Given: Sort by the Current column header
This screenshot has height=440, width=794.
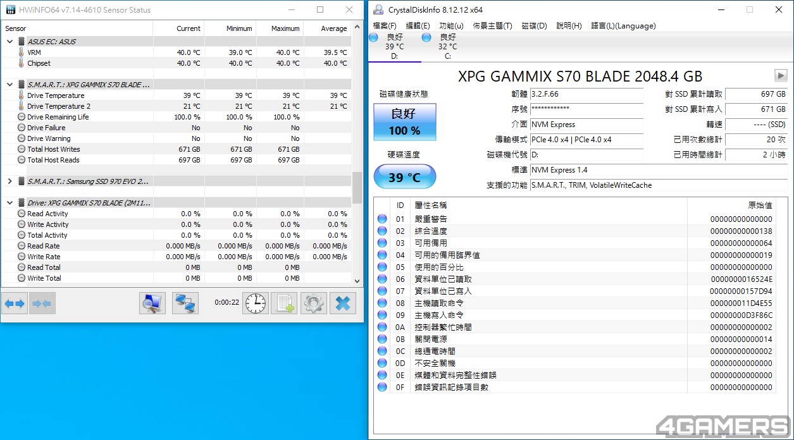Looking at the screenshot, I should click(178, 28).
